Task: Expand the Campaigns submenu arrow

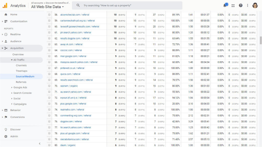Action: click(12, 104)
